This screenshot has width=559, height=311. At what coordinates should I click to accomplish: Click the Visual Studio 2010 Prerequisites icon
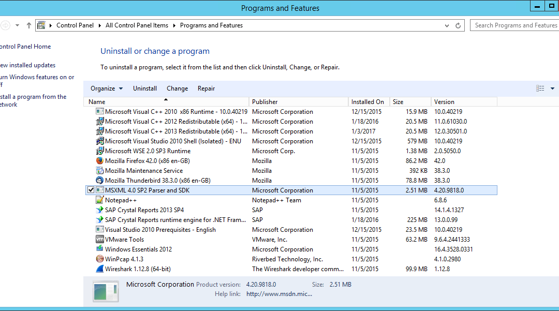click(x=100, y=229)
